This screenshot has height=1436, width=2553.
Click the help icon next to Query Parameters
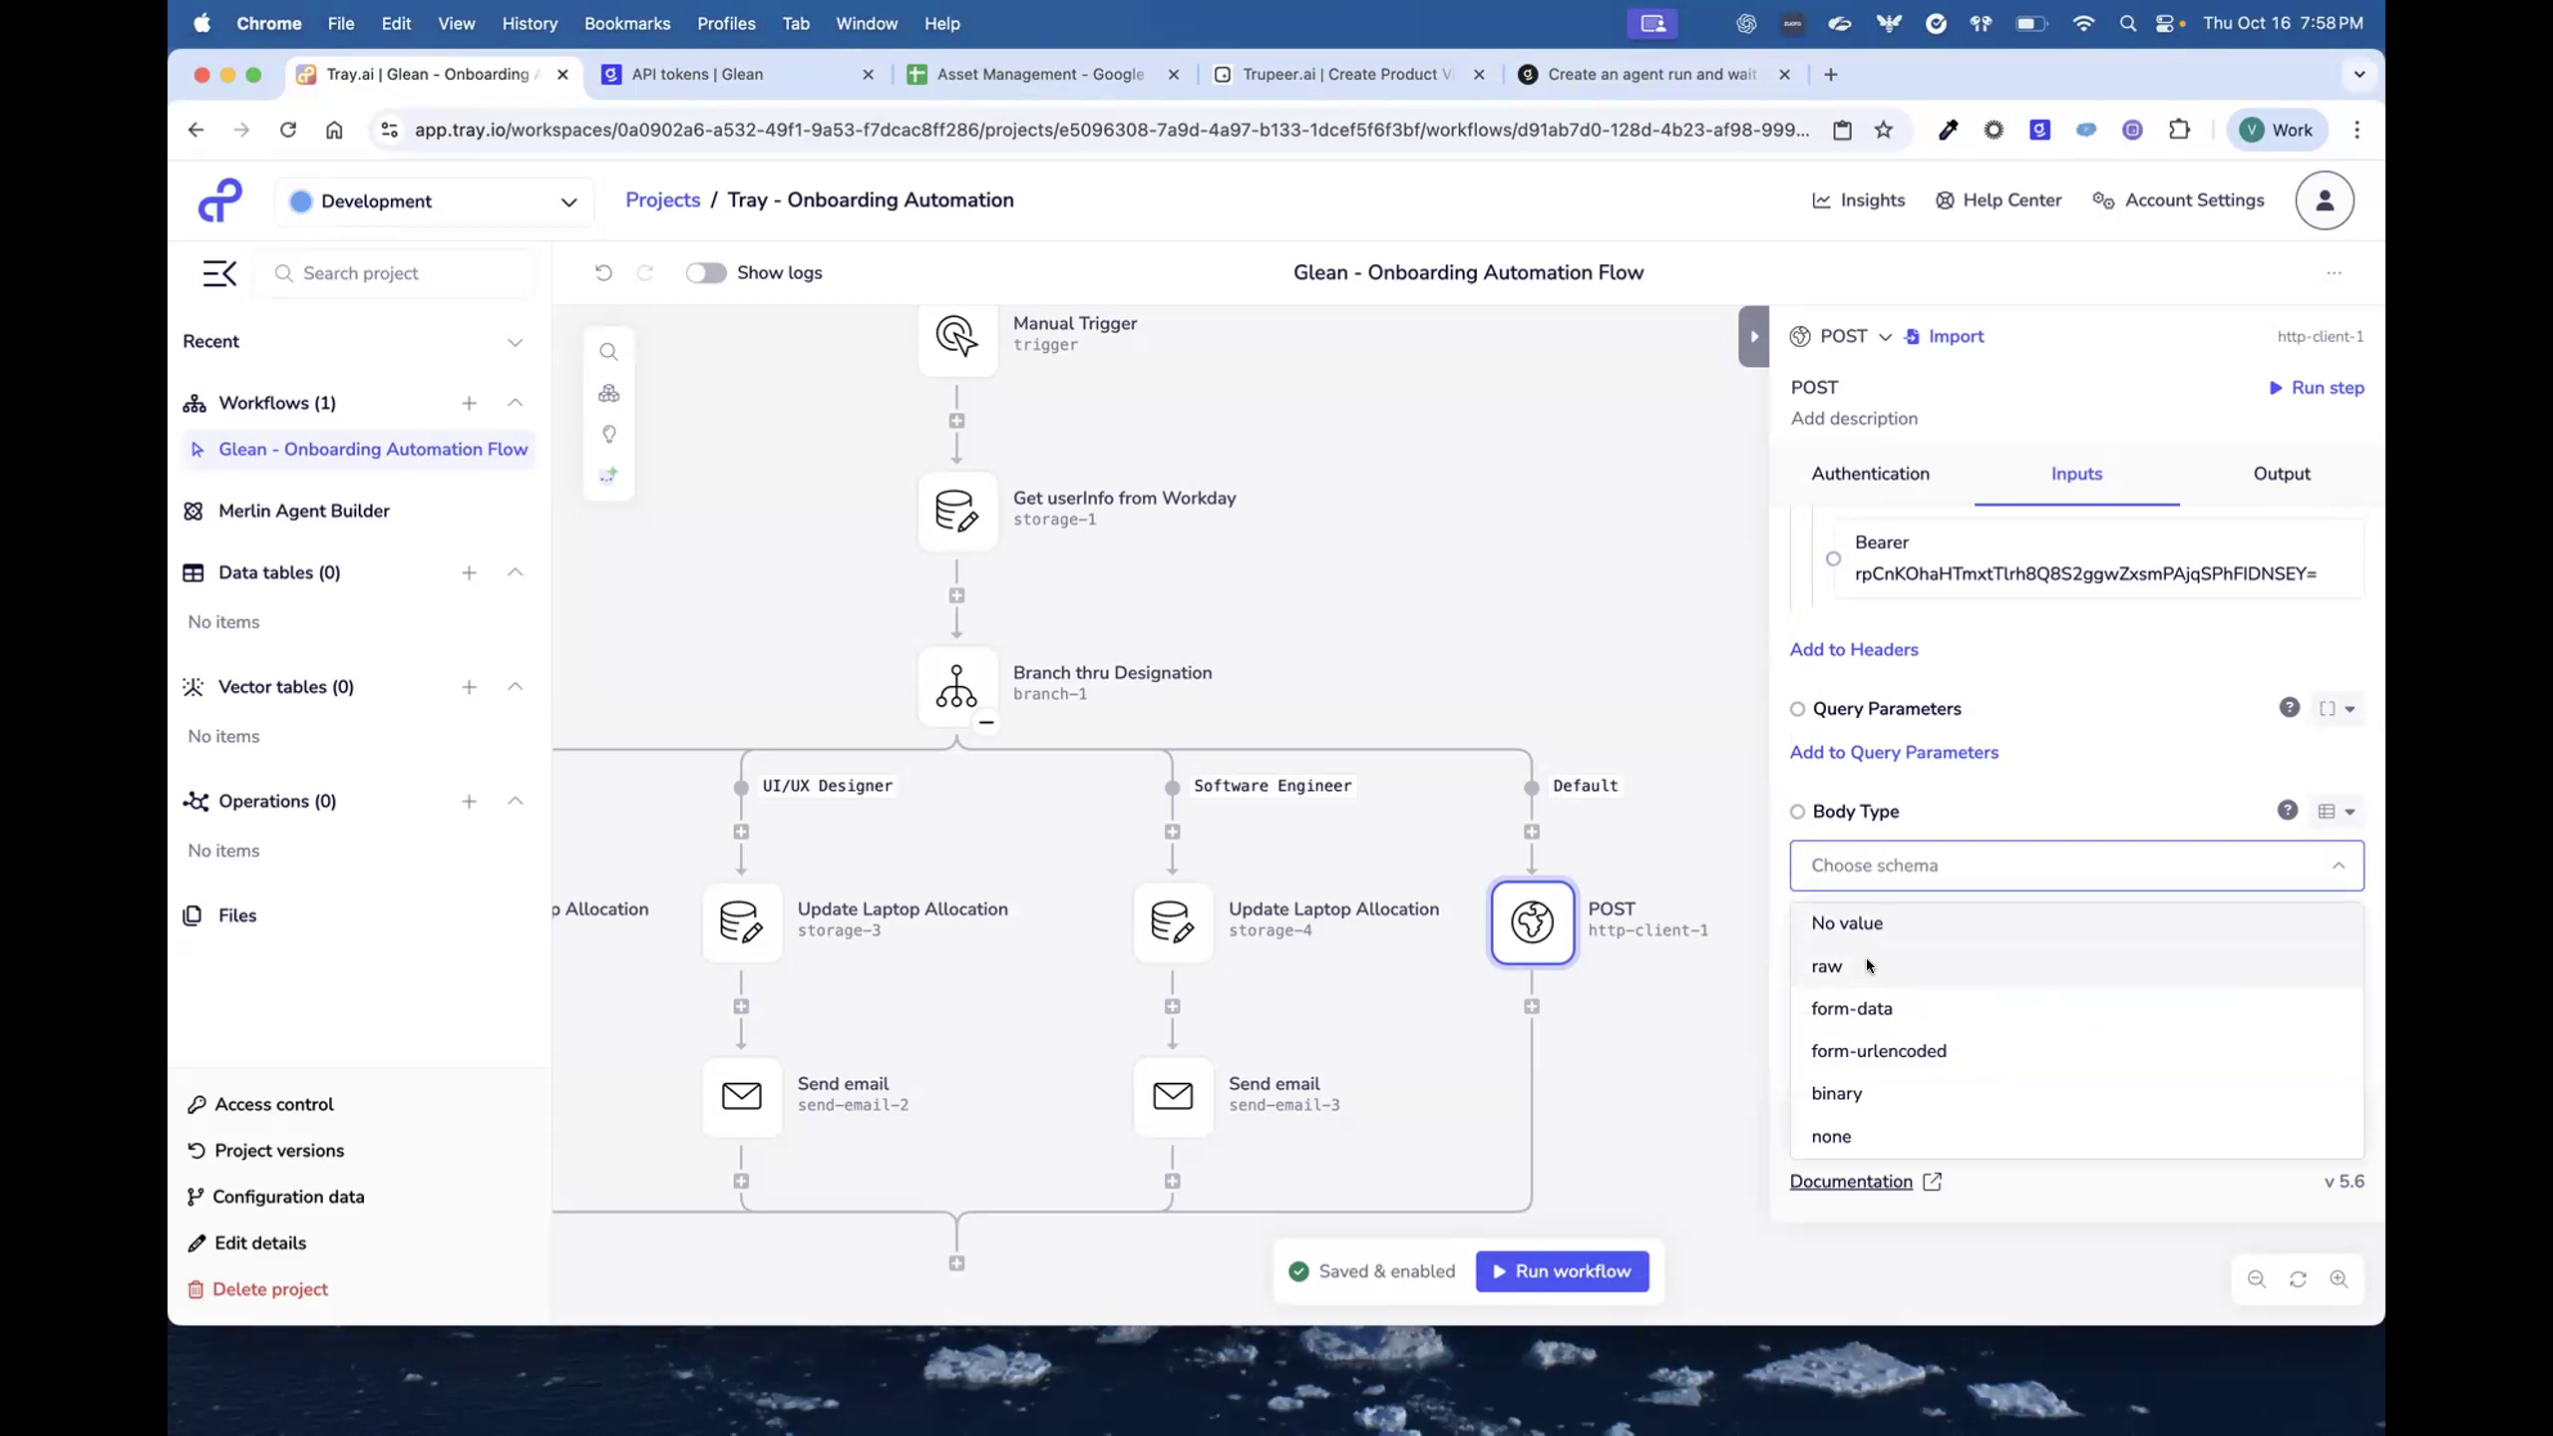coord(2289,708)
